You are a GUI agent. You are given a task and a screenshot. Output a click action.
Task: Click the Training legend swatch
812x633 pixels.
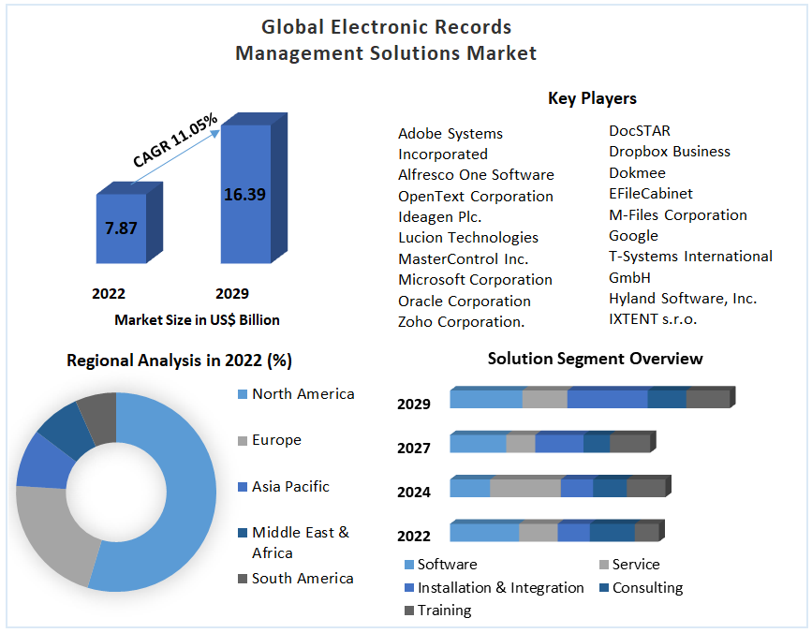pyautogui.click(x=409, y=611)
